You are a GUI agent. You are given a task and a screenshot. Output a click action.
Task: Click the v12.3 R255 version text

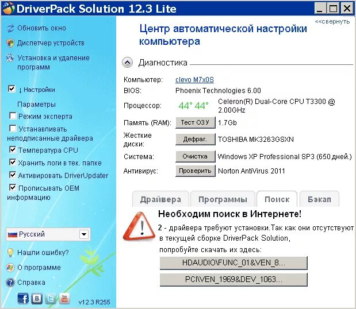(x=94, y=302)
